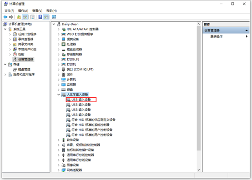
Task: Click the blue Help question mark icon
Action: [40, 17]
